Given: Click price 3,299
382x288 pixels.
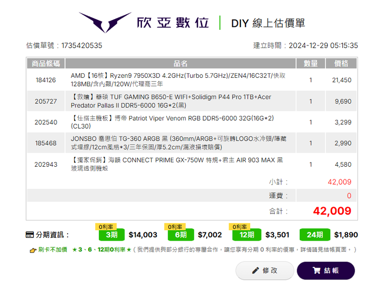Looking at the screenshot, I should tap(343, 122).
